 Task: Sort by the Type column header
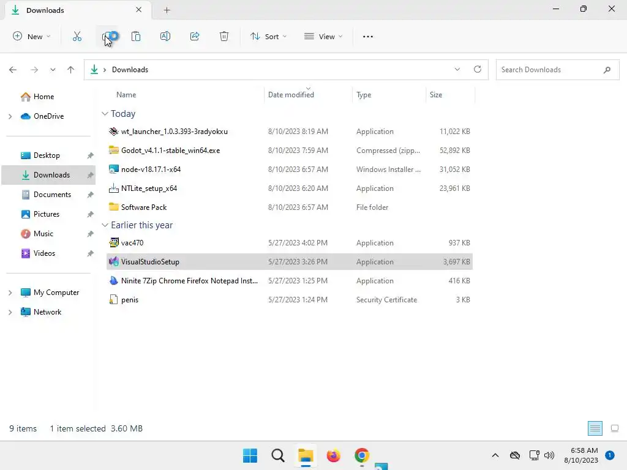coord(364,95)
